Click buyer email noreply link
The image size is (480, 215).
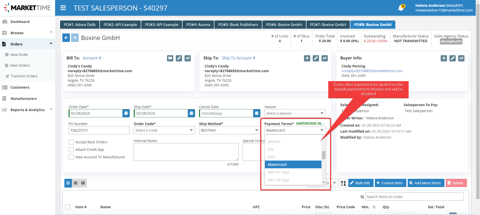coord(372,71)
